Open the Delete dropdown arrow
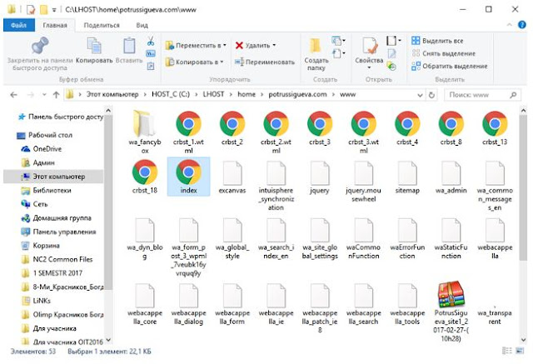The image size is (533, 364). (274, 45)
